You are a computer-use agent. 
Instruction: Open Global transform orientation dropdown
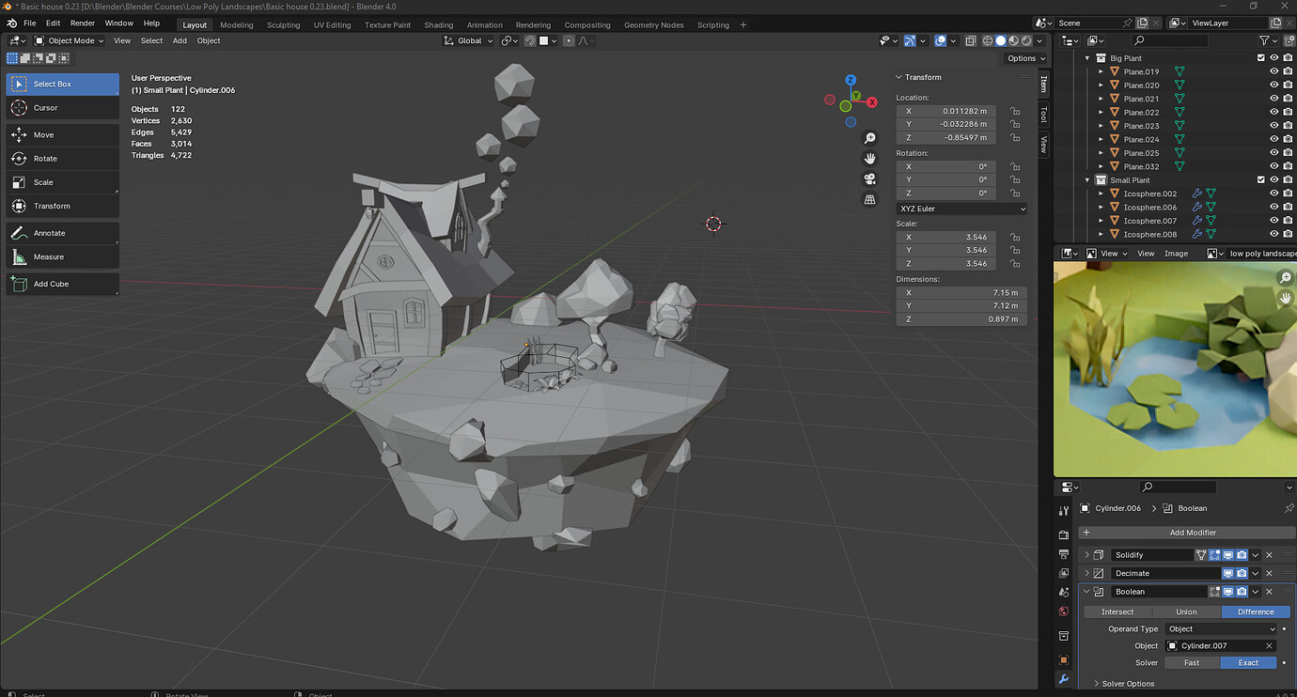coord(469,40)
